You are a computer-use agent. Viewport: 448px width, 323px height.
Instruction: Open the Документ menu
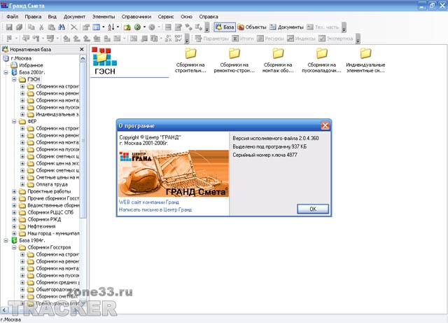(x=74, y=17)
